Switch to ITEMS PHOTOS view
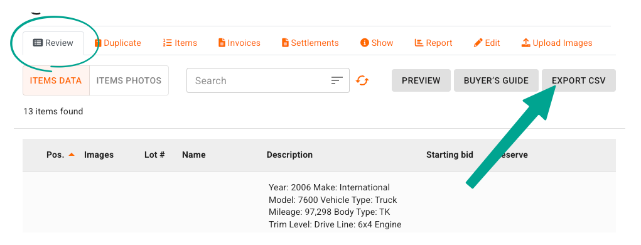The height and width of the screenshot is (245, 641). point(129,80)
